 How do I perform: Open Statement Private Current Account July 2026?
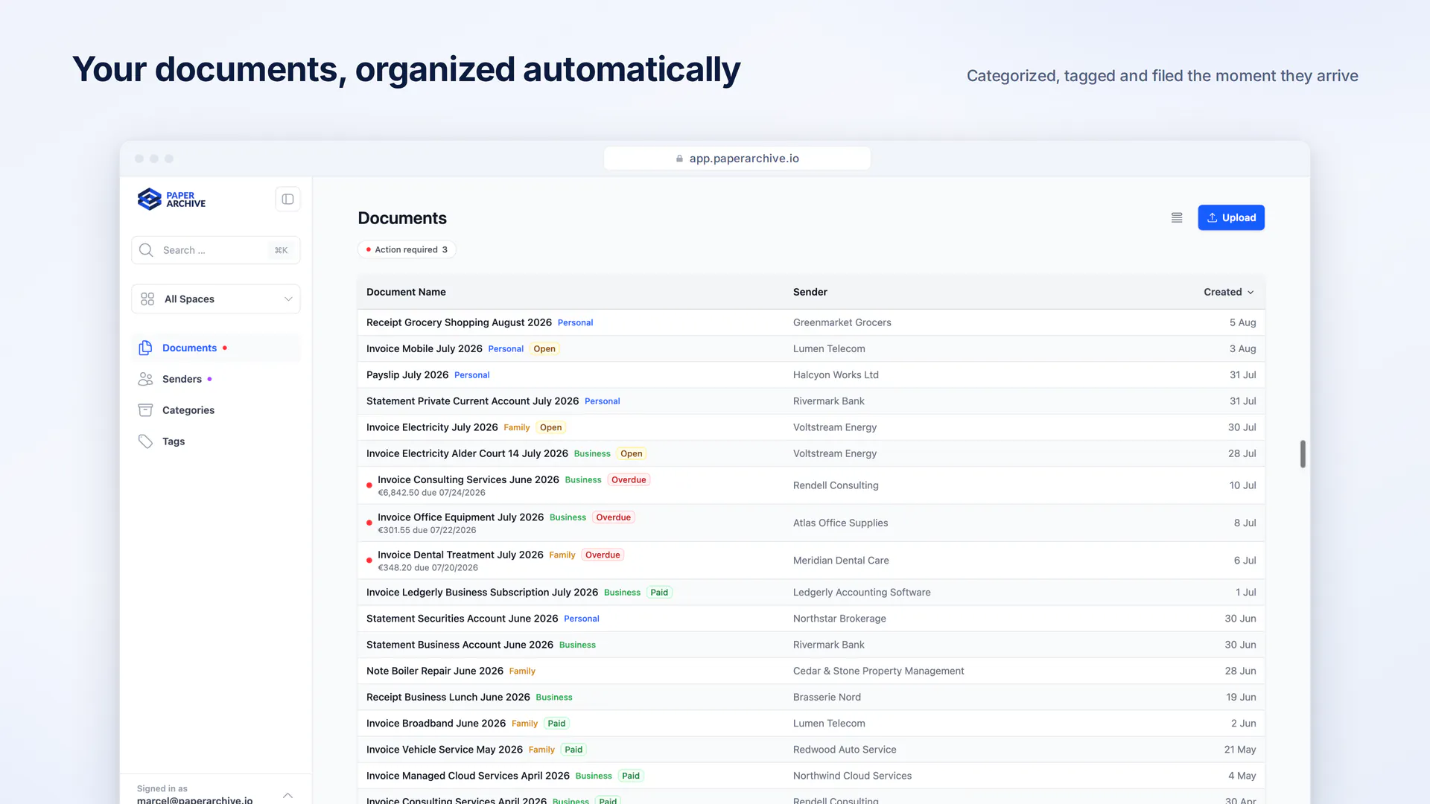(472, 401)
